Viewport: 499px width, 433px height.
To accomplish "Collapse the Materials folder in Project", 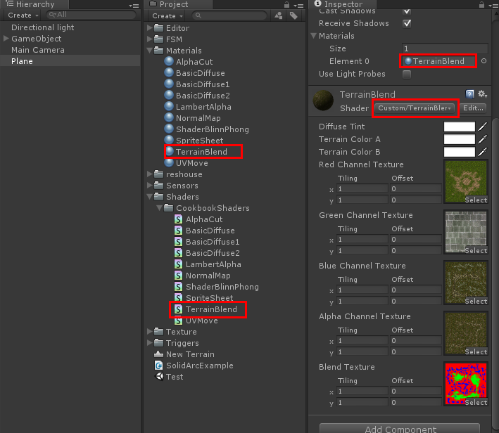I will click(x=150, y=51).
